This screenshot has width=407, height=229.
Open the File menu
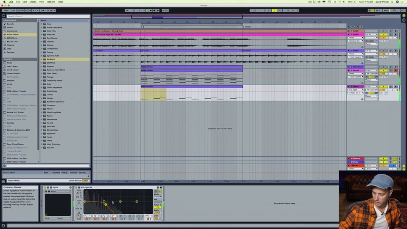pos(18,2)
